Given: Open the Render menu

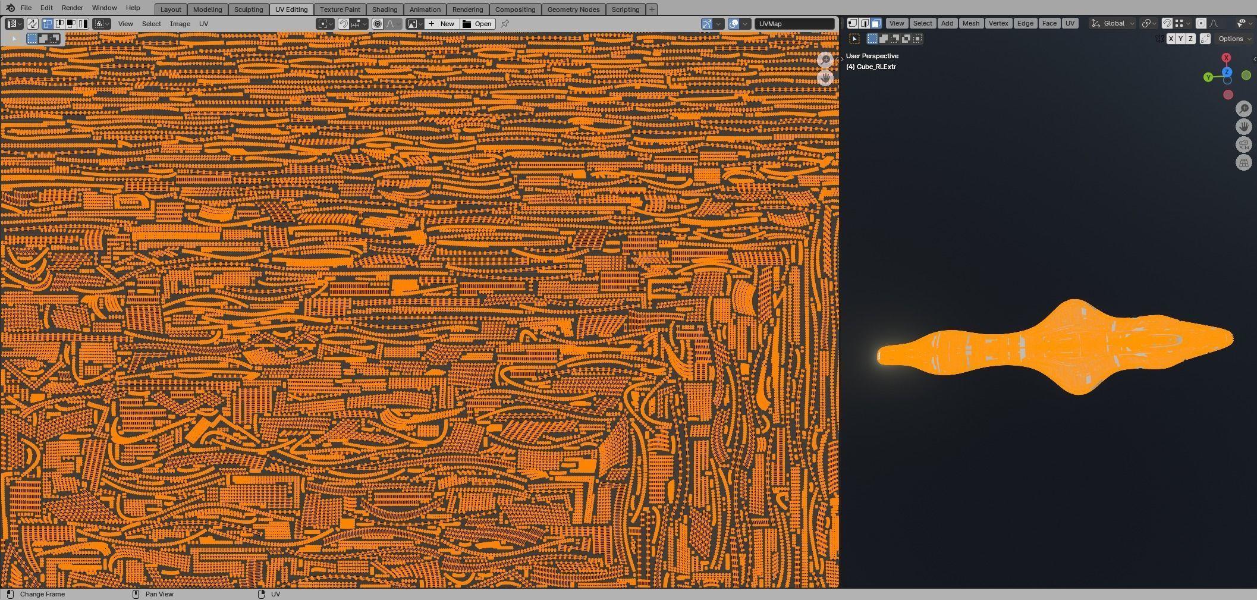Looking at the screenshot, I should 72,8.
